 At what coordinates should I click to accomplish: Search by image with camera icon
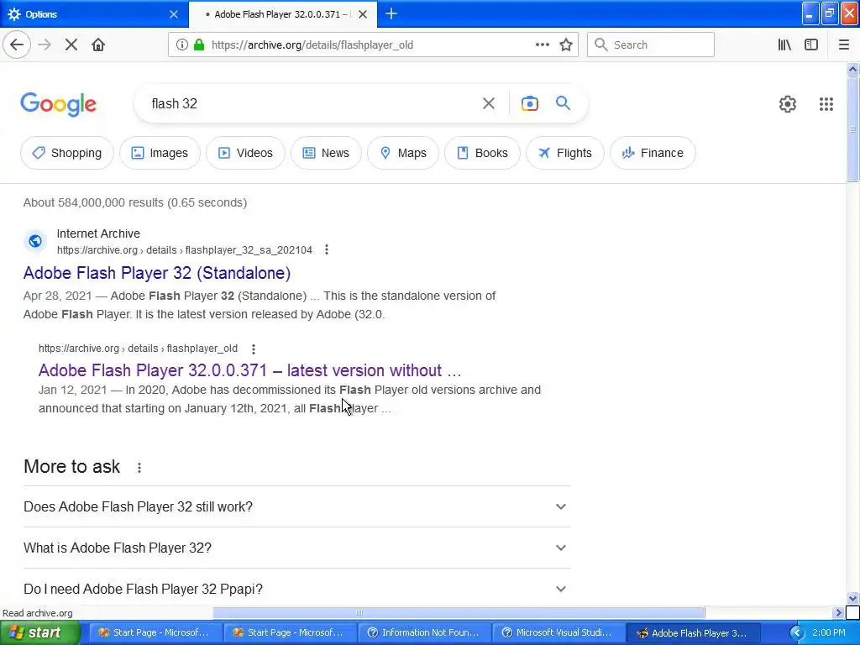pos(529,103)
